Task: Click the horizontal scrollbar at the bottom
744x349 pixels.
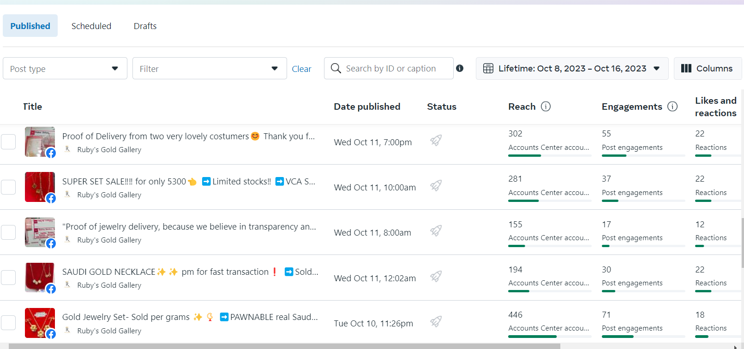Action: tap(284, 346)
